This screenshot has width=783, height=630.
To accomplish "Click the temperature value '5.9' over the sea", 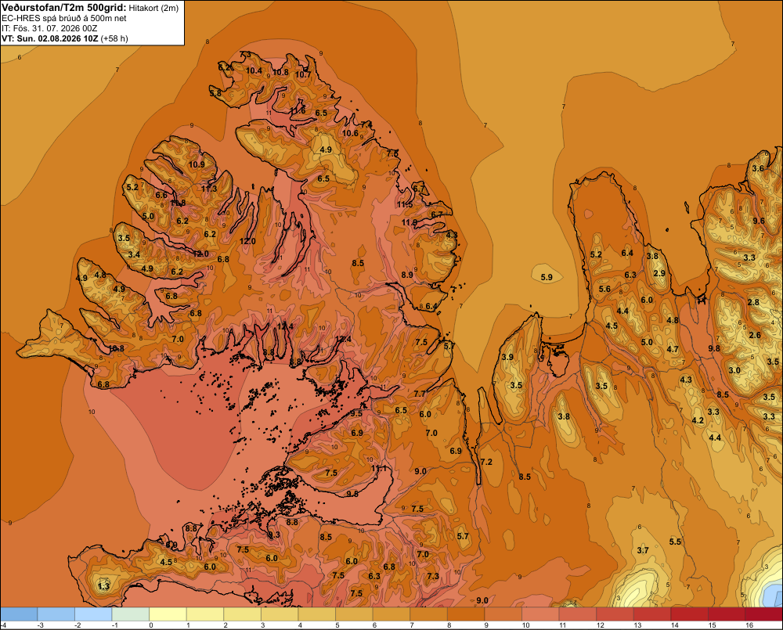I will pyautogui.click(x=547, y=277).
